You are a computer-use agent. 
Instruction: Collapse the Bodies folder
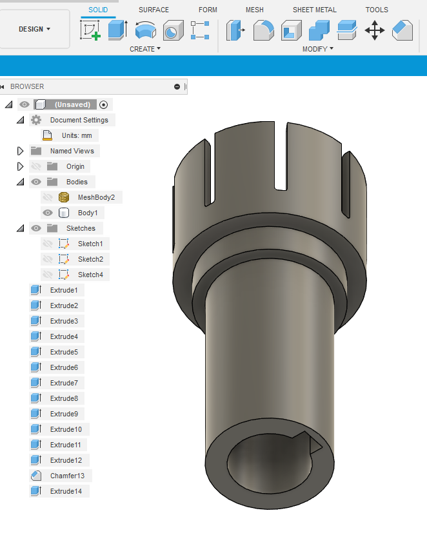coord(20,182)
